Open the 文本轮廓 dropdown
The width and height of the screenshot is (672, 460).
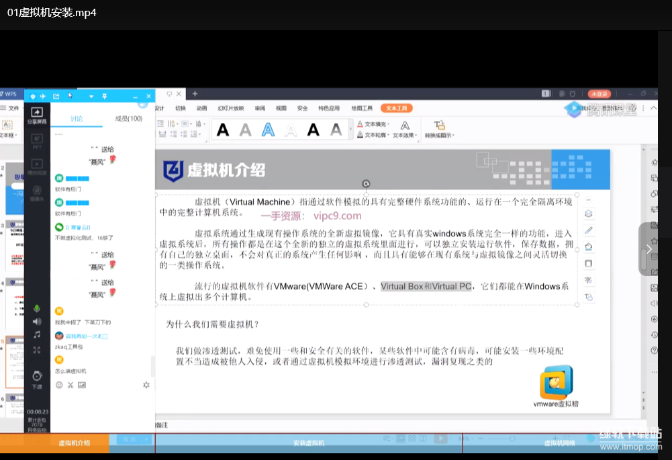[x=373, y=135]
